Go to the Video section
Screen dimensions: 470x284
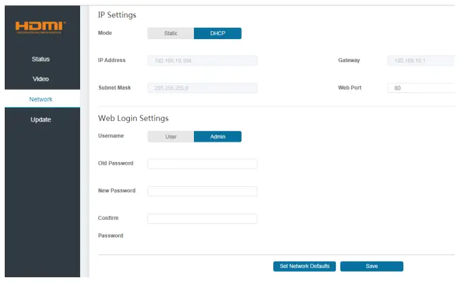point(40,80)
